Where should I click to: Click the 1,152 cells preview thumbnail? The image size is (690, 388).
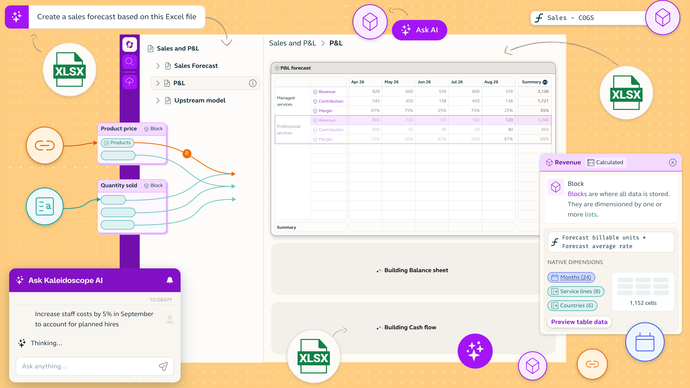pos(643,292)
